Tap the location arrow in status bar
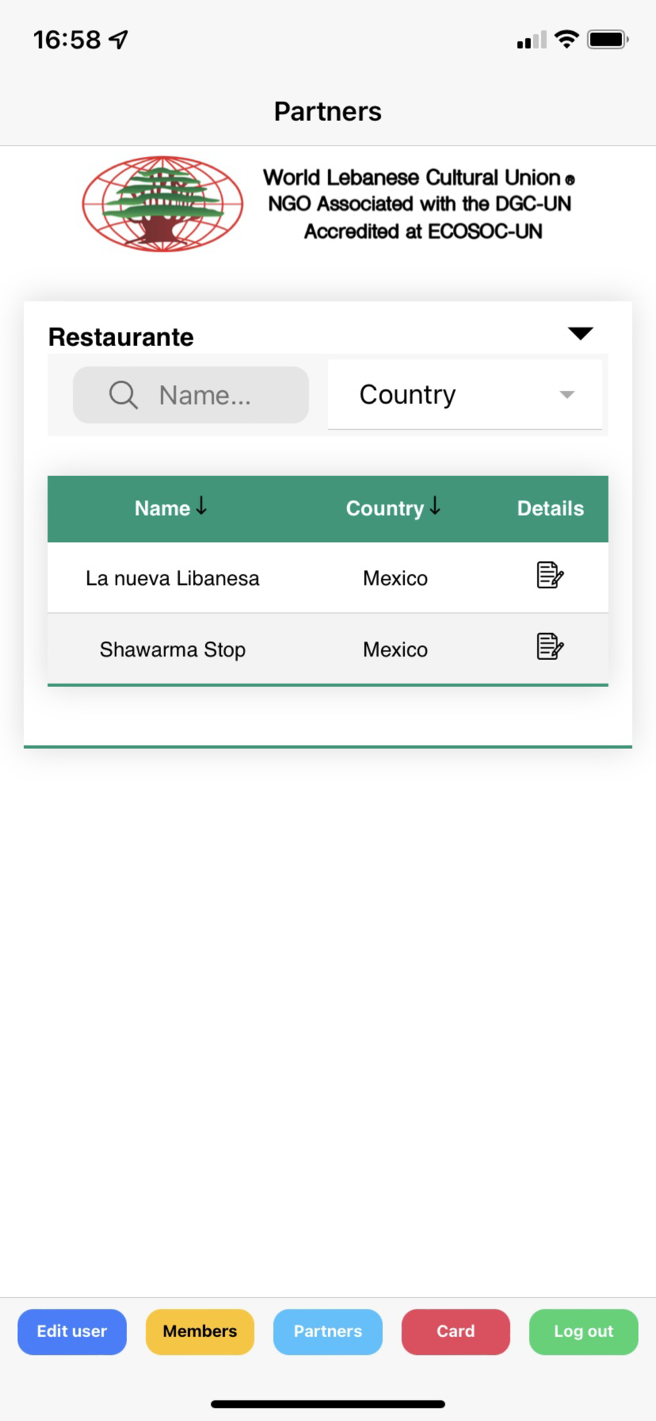The height and width of the screenshot is (1421, 656). pyautogui.click(x=119, y=39)
